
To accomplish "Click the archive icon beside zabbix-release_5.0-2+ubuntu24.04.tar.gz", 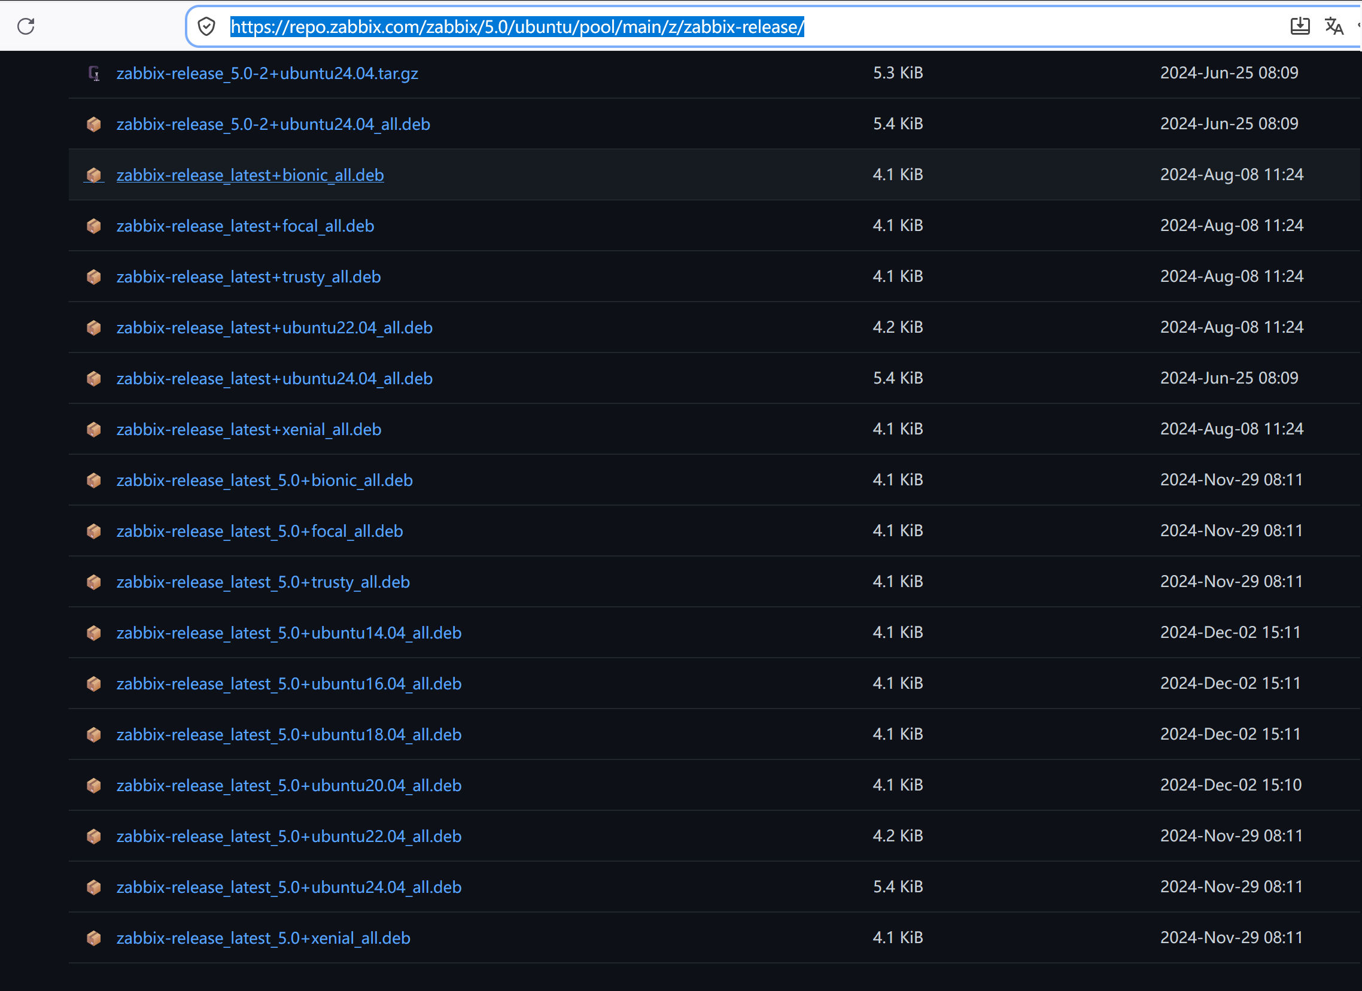I will click(94, 73).
